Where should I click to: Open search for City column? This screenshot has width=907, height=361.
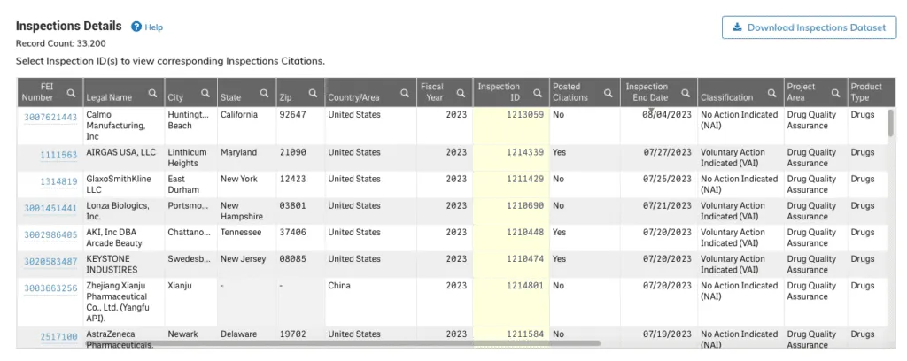205,92
